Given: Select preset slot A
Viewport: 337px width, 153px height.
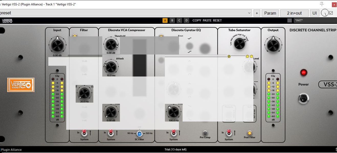Looking at the screenshot, I should (165, 20).
